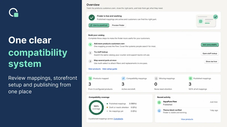Click '1 day ago' timestamp
This screenshot has height=127, width=227.
click(x=214, y=110)
